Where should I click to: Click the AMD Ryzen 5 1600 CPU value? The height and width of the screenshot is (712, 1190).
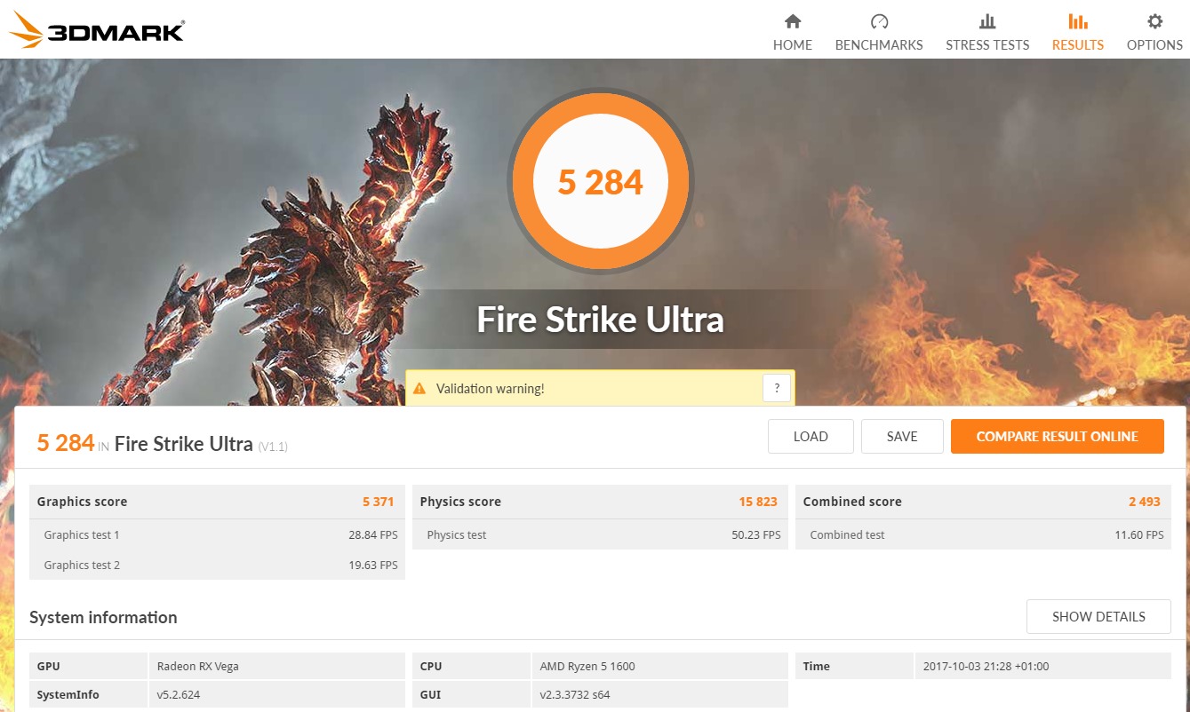(x=587, y=666)
